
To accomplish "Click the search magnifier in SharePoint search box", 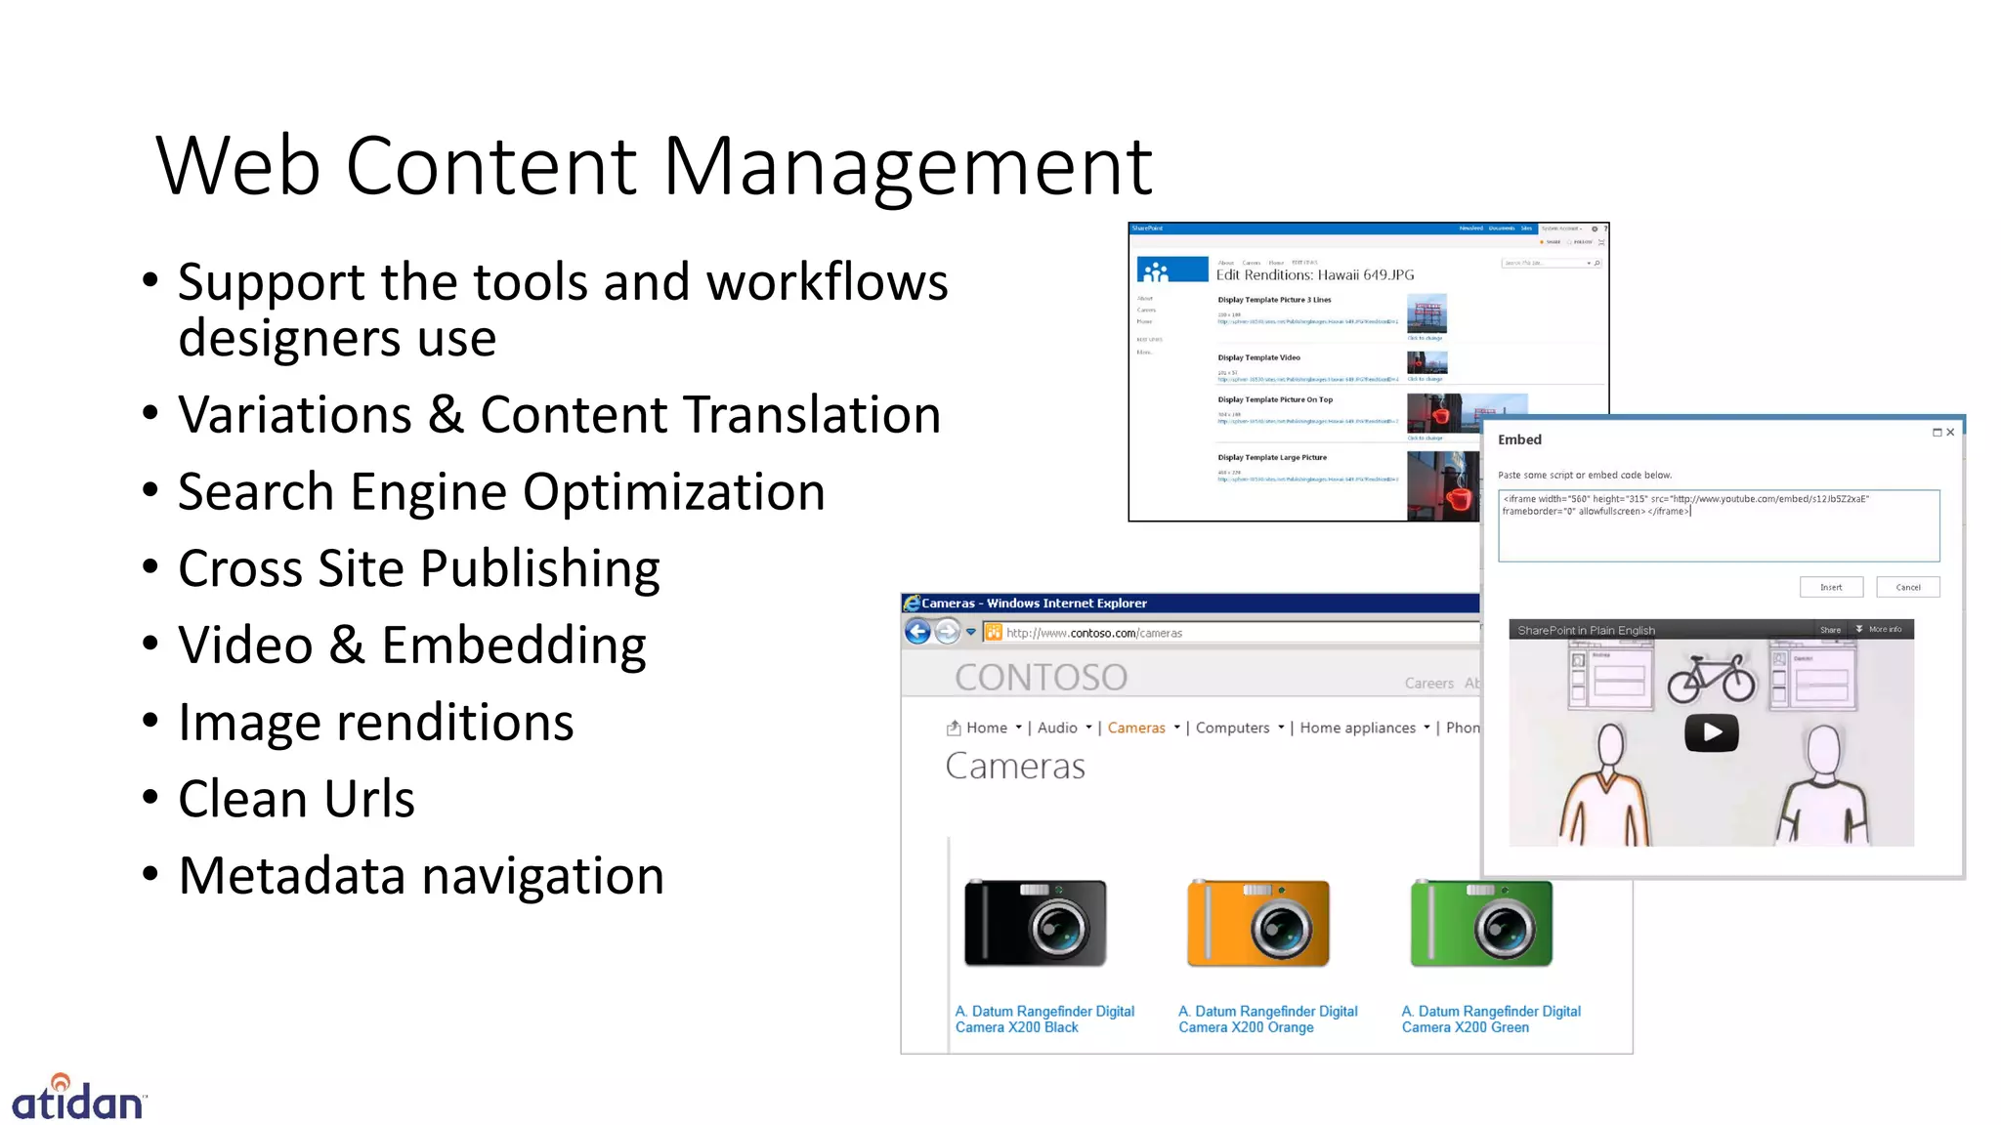I will [x=1597, y=263].
